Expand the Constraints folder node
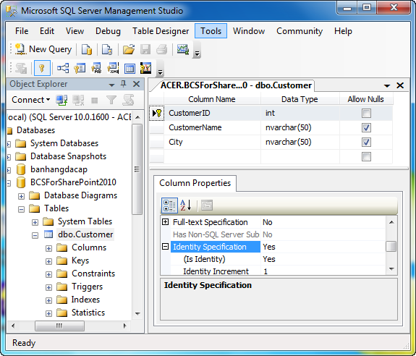Screen dimensions: 416x356 48,274
